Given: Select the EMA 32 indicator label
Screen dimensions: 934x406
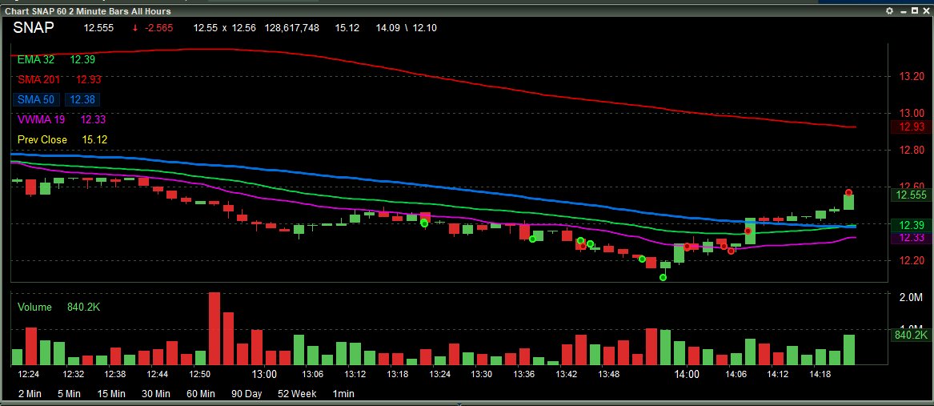Looking at the screenshot, I should [36, 59].
